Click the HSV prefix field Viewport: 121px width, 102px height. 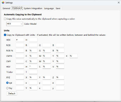[20, 67]
